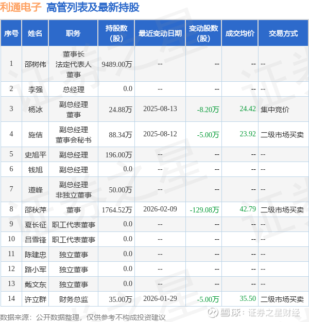The image size is (309, 322).
Task: Click the name 许立群
Action: pyautogui.click(x=36, y=299)
